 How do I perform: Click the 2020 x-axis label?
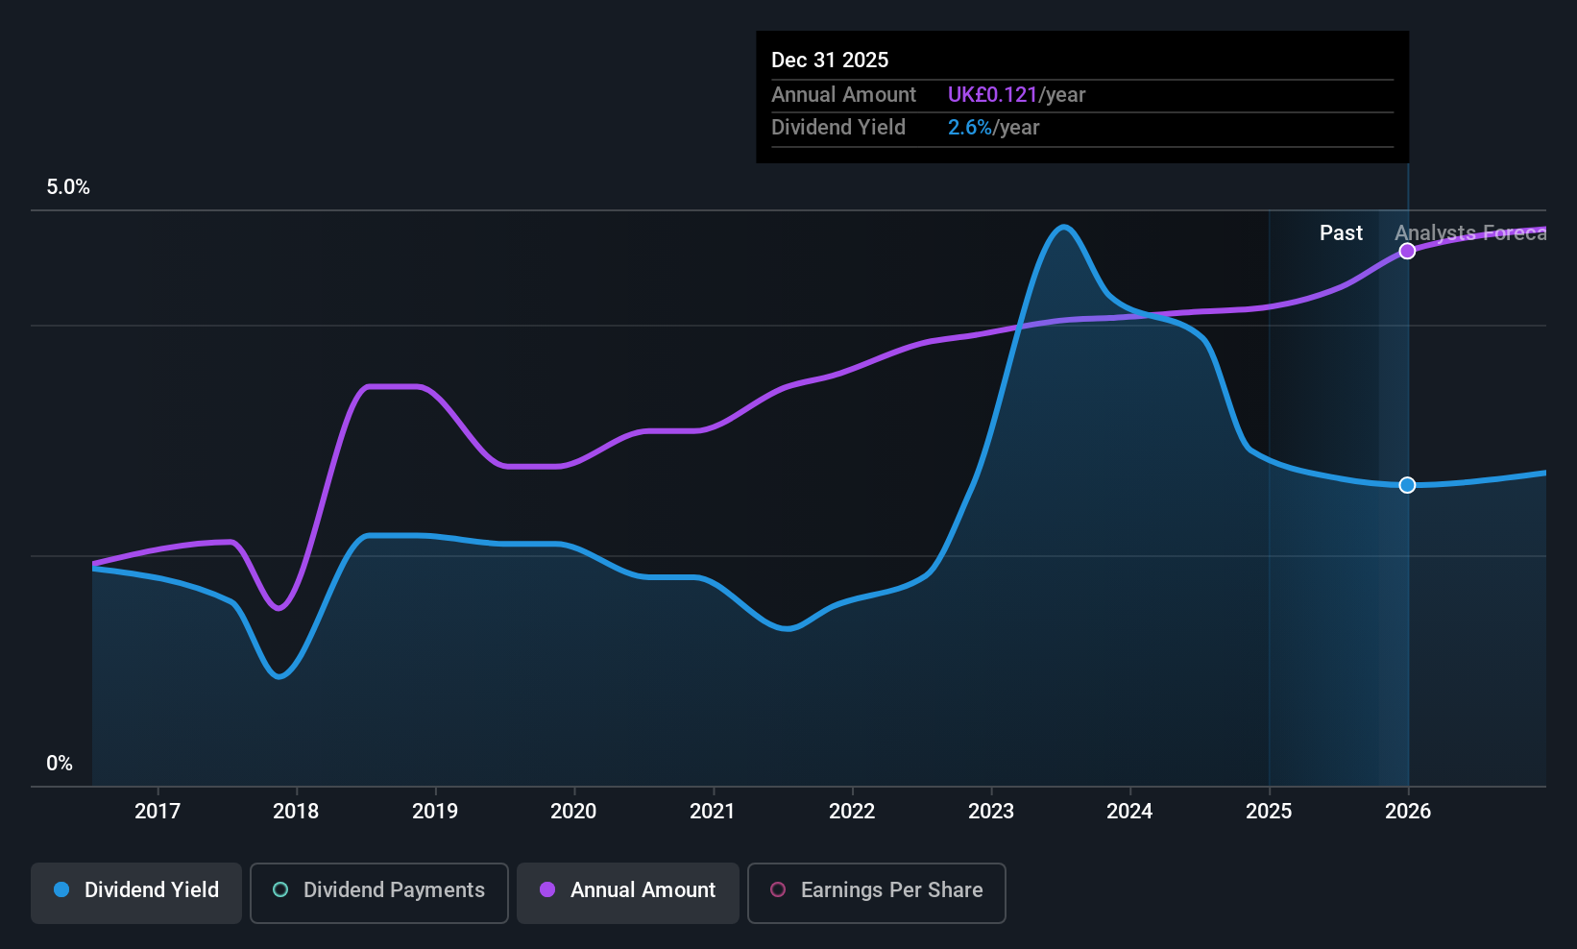[573, 811]
